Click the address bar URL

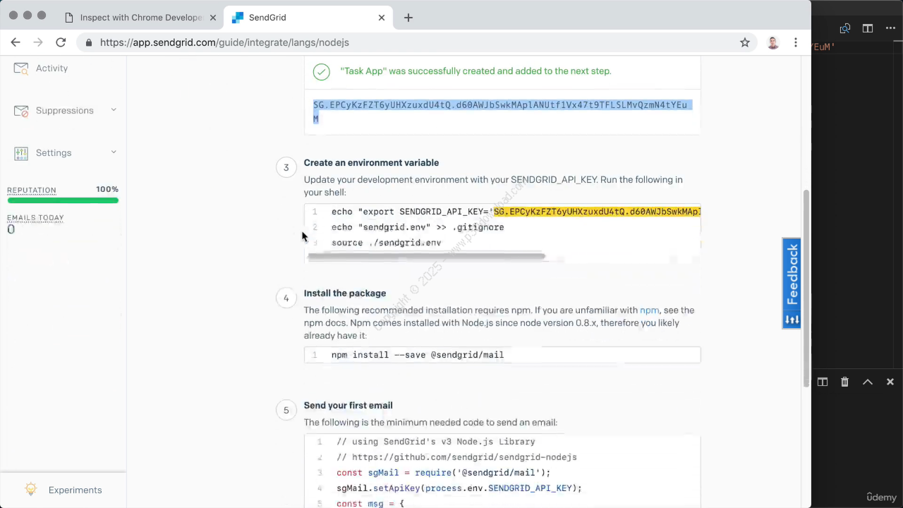tap(224, 42)
